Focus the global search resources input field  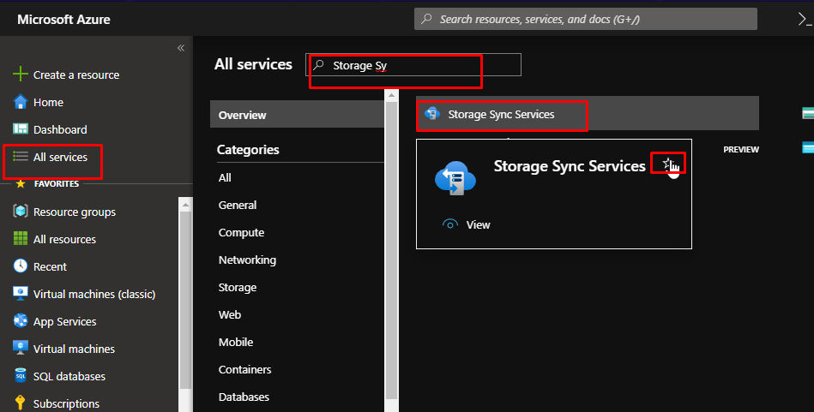(586, 19)
